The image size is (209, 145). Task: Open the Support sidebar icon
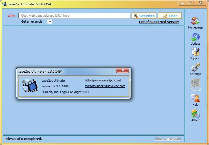195,52
